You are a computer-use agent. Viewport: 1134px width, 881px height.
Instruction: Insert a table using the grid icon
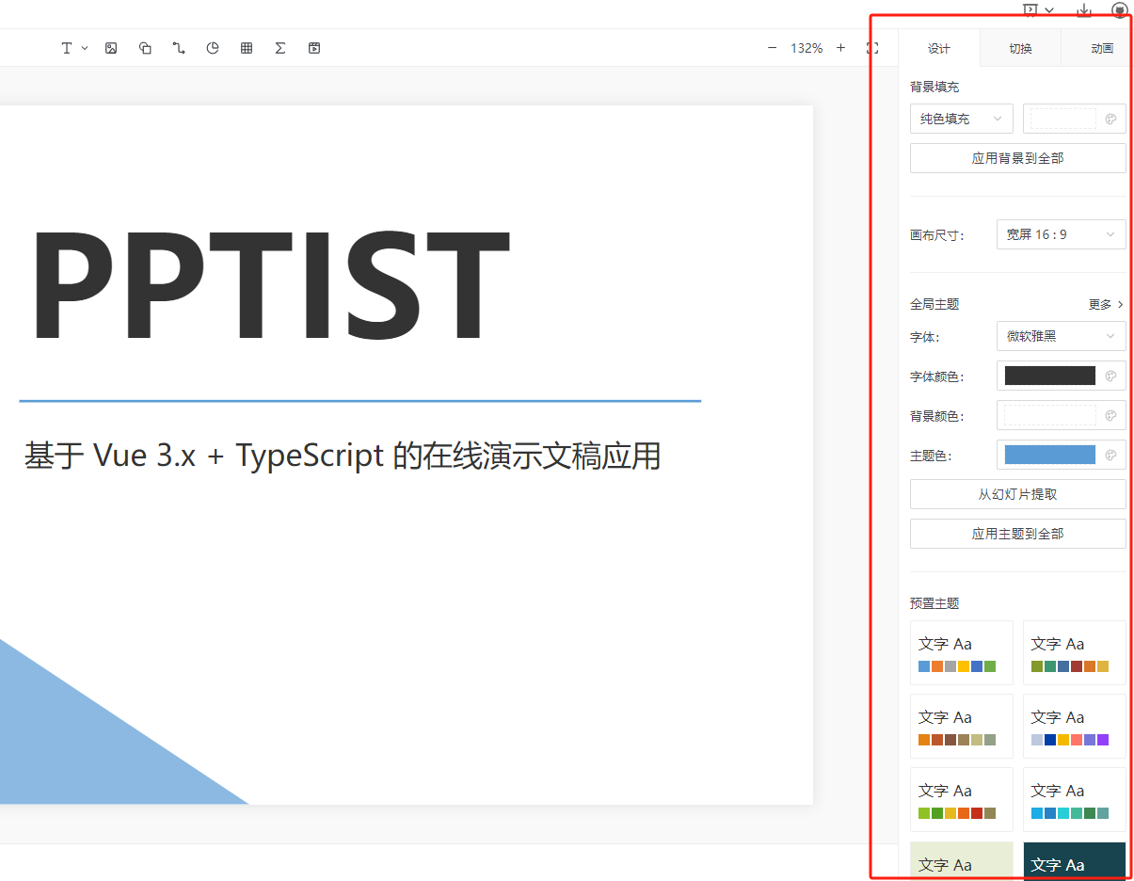pos(247,47)
